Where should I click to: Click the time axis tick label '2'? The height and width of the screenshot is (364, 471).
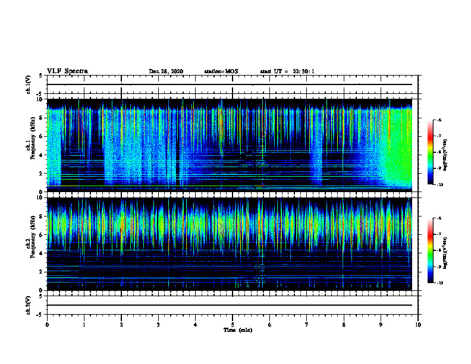[x=121, y=325]
